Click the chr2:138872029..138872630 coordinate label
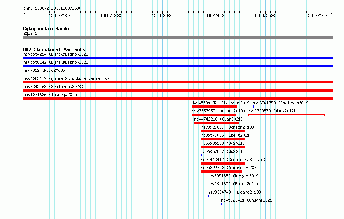The image size is (344, 219). [52, 8]
